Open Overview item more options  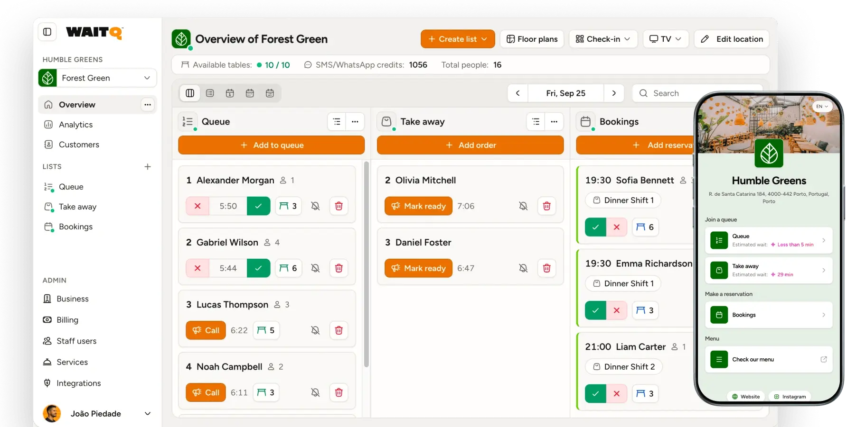[148, 105]
